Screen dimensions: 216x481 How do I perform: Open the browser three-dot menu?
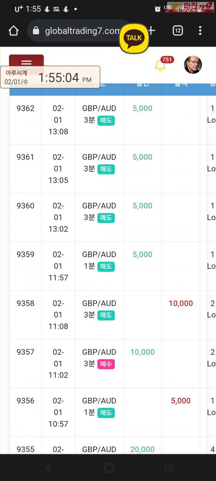pyautogui.click(x=200, y=31)
